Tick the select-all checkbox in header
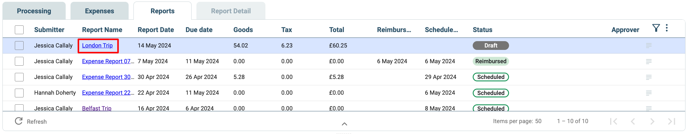The width and height of the screenshot is (690, 134). (x=19, y=30)
